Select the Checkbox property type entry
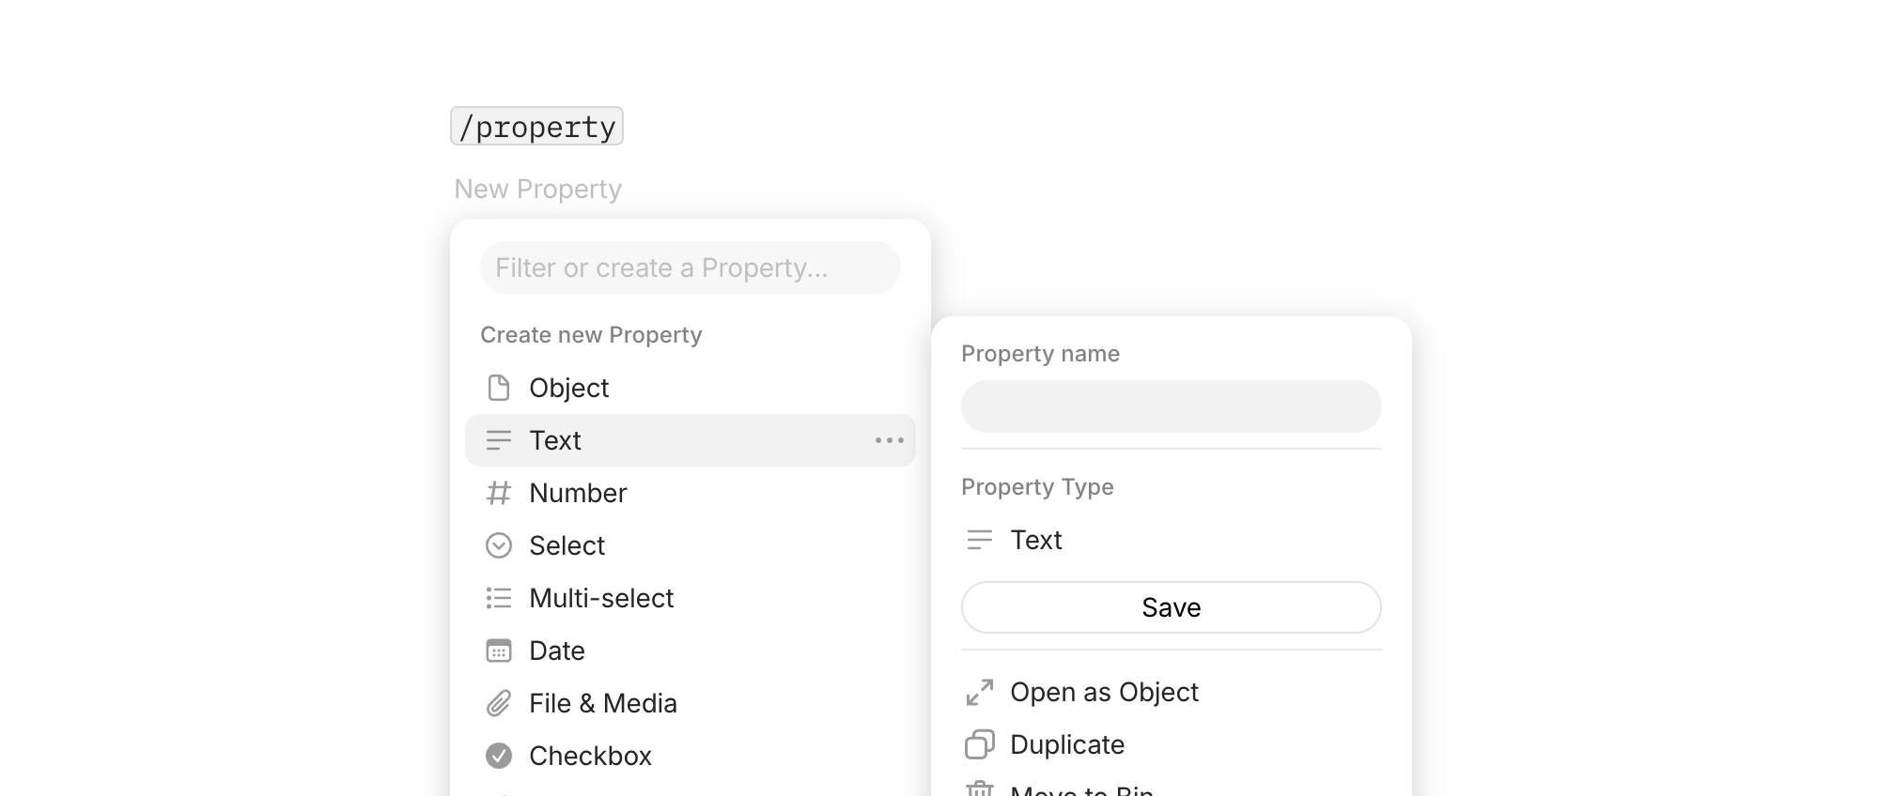 pos(691,756)
